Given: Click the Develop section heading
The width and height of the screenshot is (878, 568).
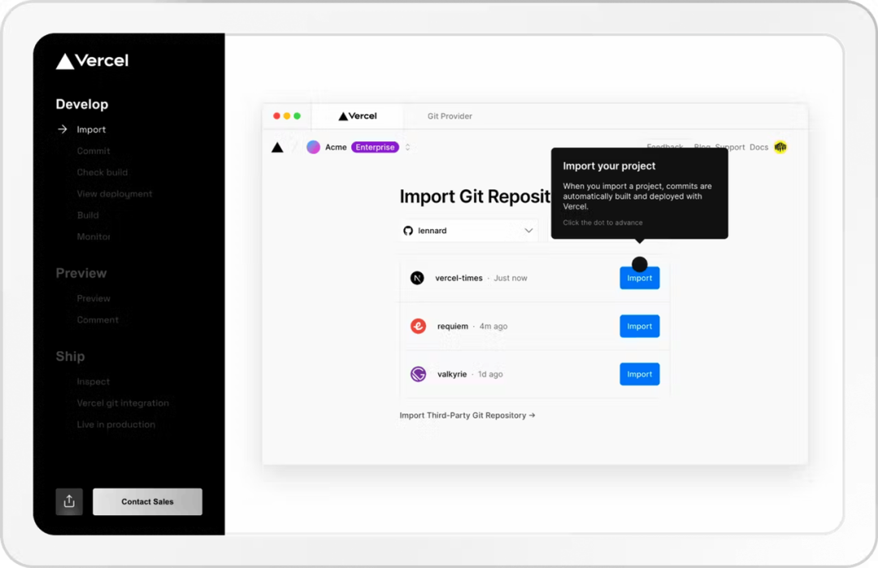Looking at the screenshot, I should (x=82, y=104).
